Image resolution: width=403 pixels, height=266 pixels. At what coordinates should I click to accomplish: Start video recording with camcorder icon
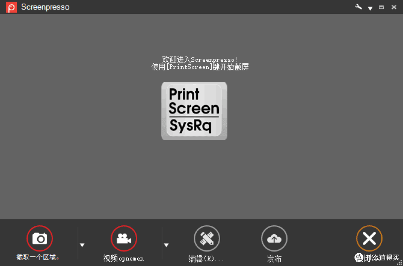pyautogui.click(x=124, y=238)
